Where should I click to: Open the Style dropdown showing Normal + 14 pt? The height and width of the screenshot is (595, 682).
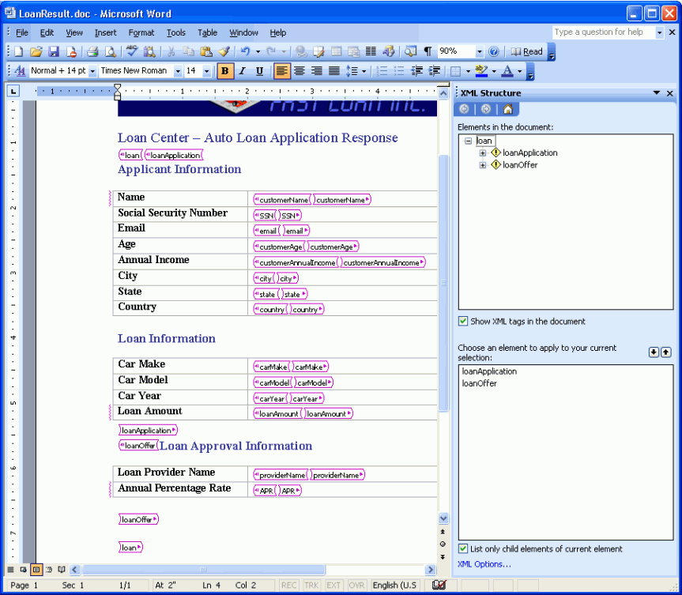tap(92, 71)
